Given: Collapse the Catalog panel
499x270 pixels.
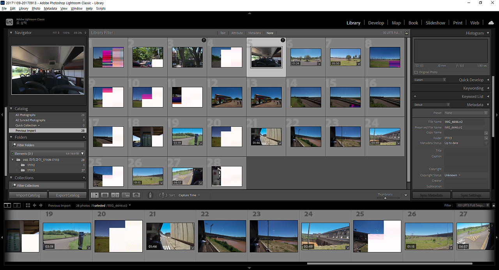Looking at the screenshot, I should 11,109.
